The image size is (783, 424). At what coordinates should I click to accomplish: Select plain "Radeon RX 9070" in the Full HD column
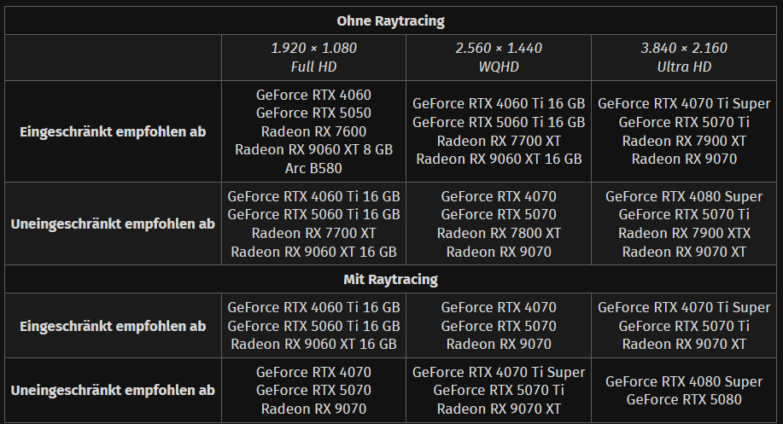point(313,409)
